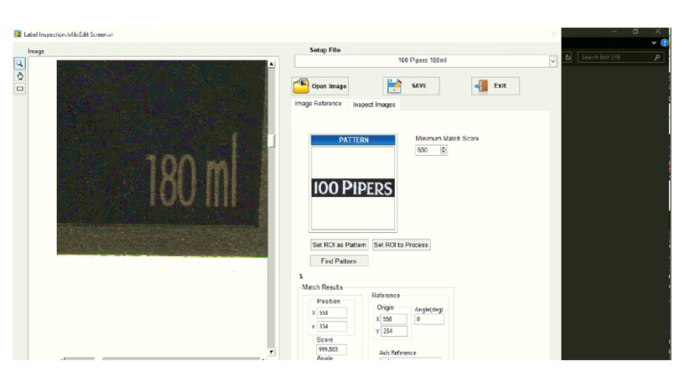This screenshot has height=392, width=685.
Task: Select the rectangle ROI tool
Action: [x=20, y=88]
